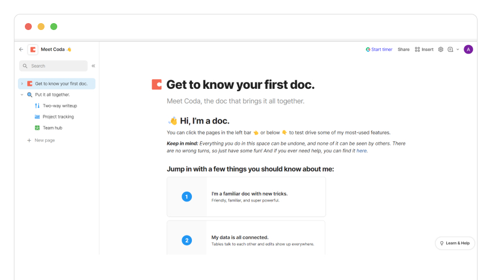The image size is (492, 280).
Task: Click 'Jump in with a few things' heading
Action: [x=250, y=169]
